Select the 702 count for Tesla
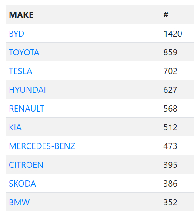The image size is (194, 211). point(171,71)
